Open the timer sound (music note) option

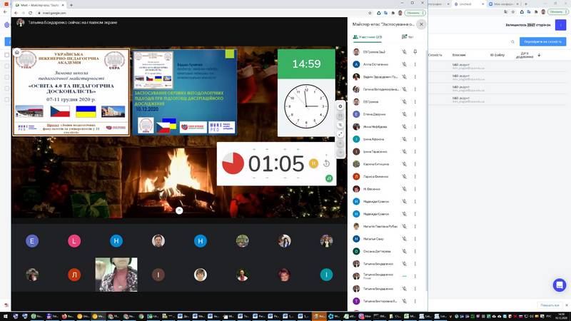point(329,178)
